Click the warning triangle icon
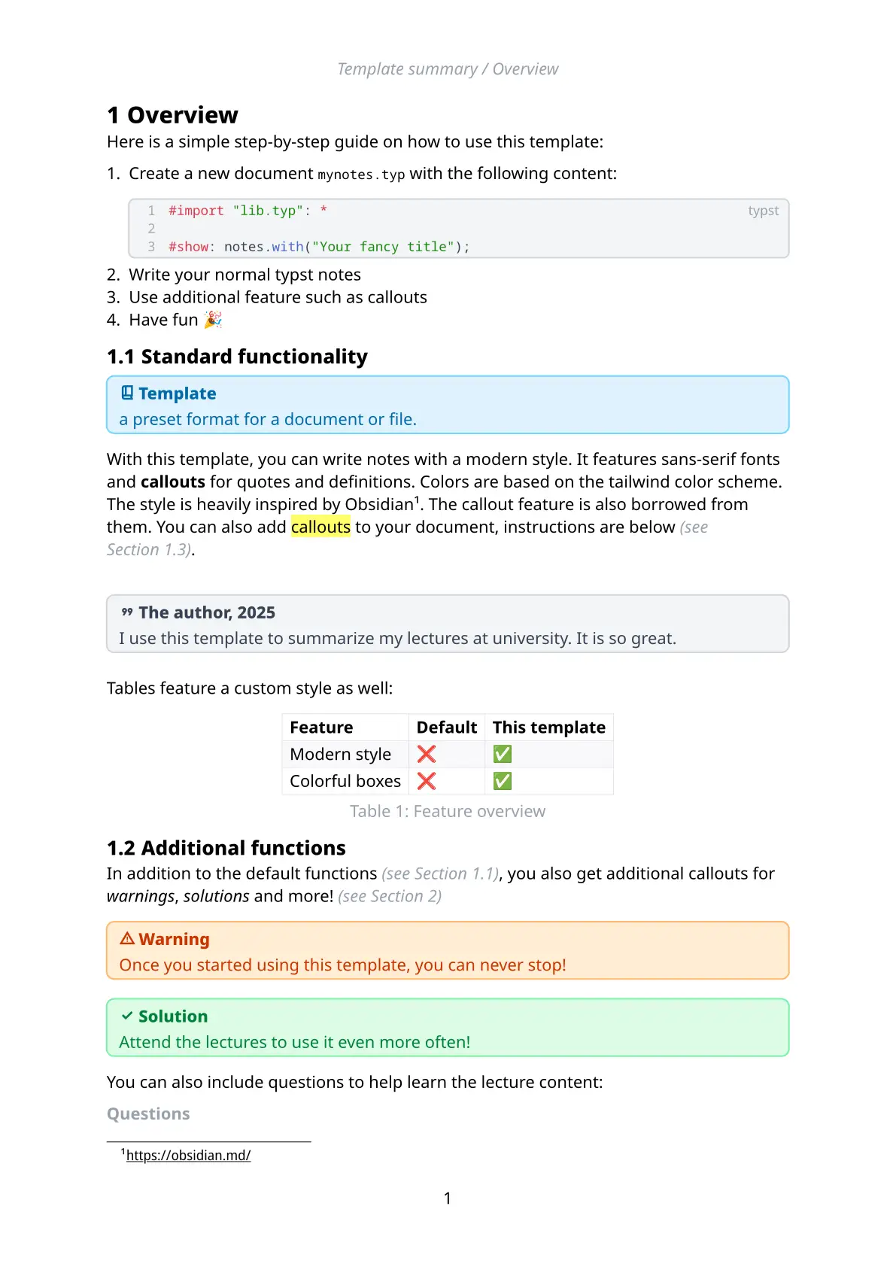The image size is (896, 1267). click(127, 938)
